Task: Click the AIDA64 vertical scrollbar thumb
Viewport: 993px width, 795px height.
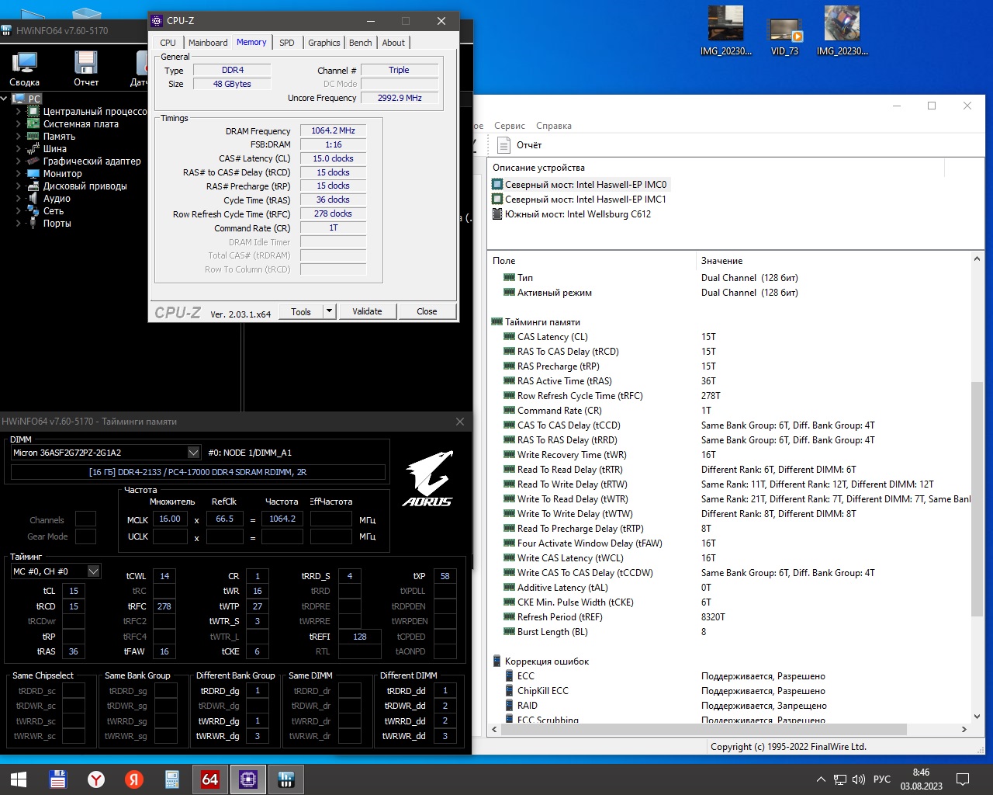Action: pyautogui.click(x=977, y=498)
